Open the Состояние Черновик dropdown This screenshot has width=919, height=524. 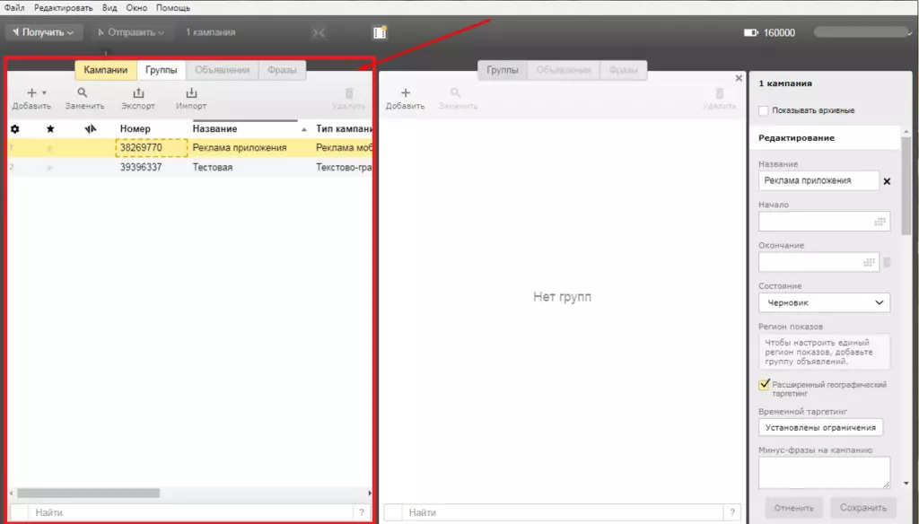(x=824, y=302)
